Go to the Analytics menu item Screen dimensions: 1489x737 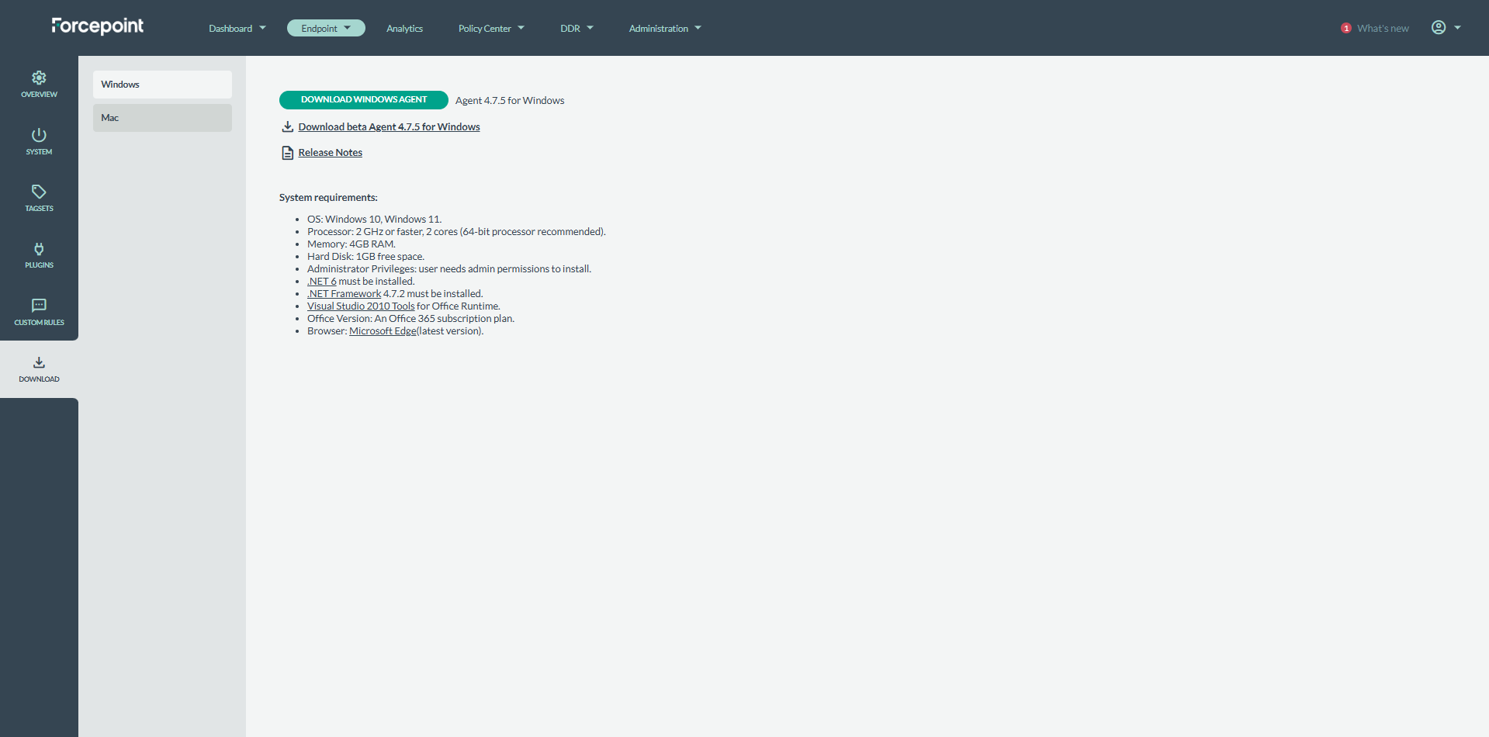click(404, 28)
